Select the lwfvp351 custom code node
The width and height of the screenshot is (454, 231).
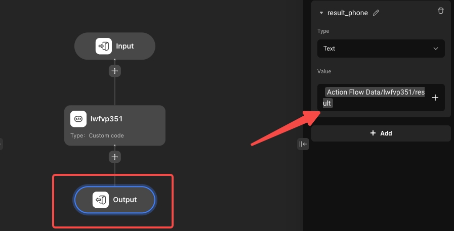pyautogui.click(x=115, y=125)
